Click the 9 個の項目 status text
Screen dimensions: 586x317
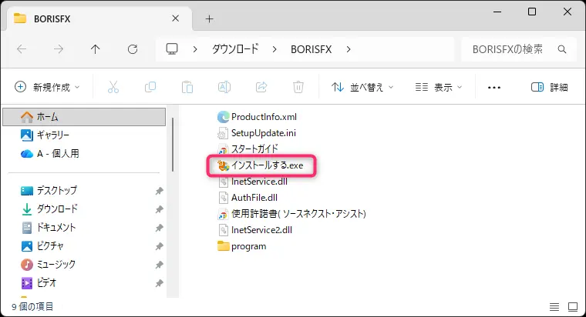click(32, 306)
